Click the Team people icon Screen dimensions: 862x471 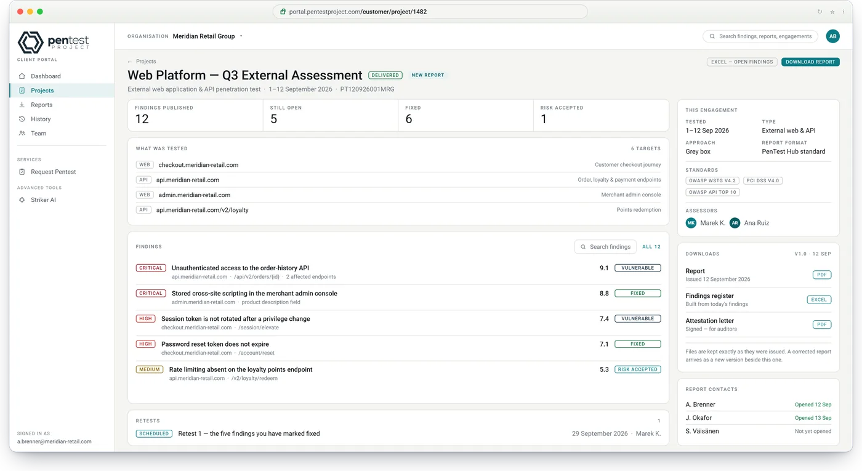(x=22, y=133)
